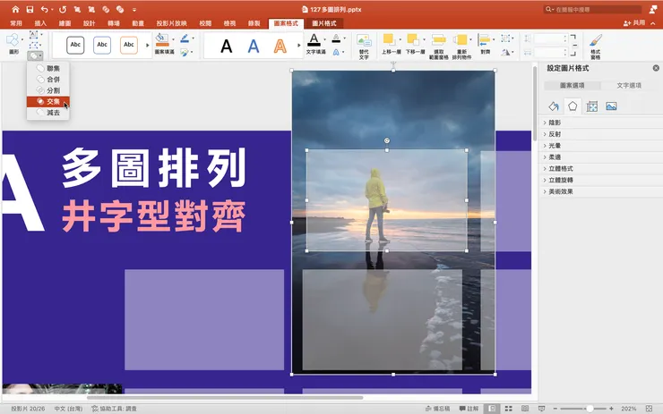Screen dimensions: 663x414
Task: Expand the shape styles gallery arrow
Action: pos(148,46)
